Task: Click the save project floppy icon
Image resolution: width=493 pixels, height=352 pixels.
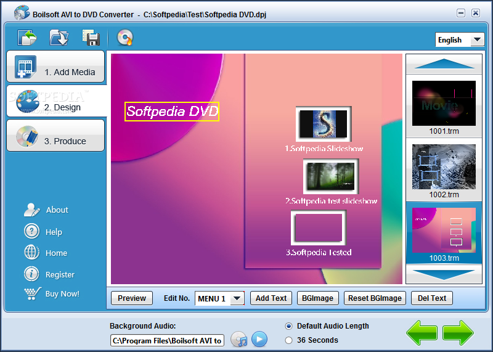Action: pyautogui.click(x=91, y=38)
